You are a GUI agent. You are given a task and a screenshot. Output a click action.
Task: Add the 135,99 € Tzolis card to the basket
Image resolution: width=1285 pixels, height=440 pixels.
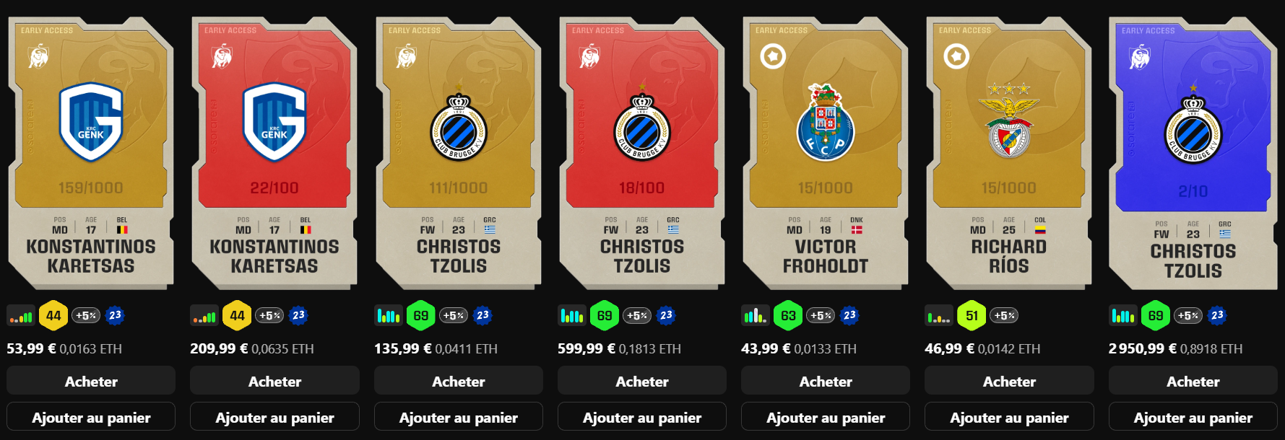click(x=459, y=417)
